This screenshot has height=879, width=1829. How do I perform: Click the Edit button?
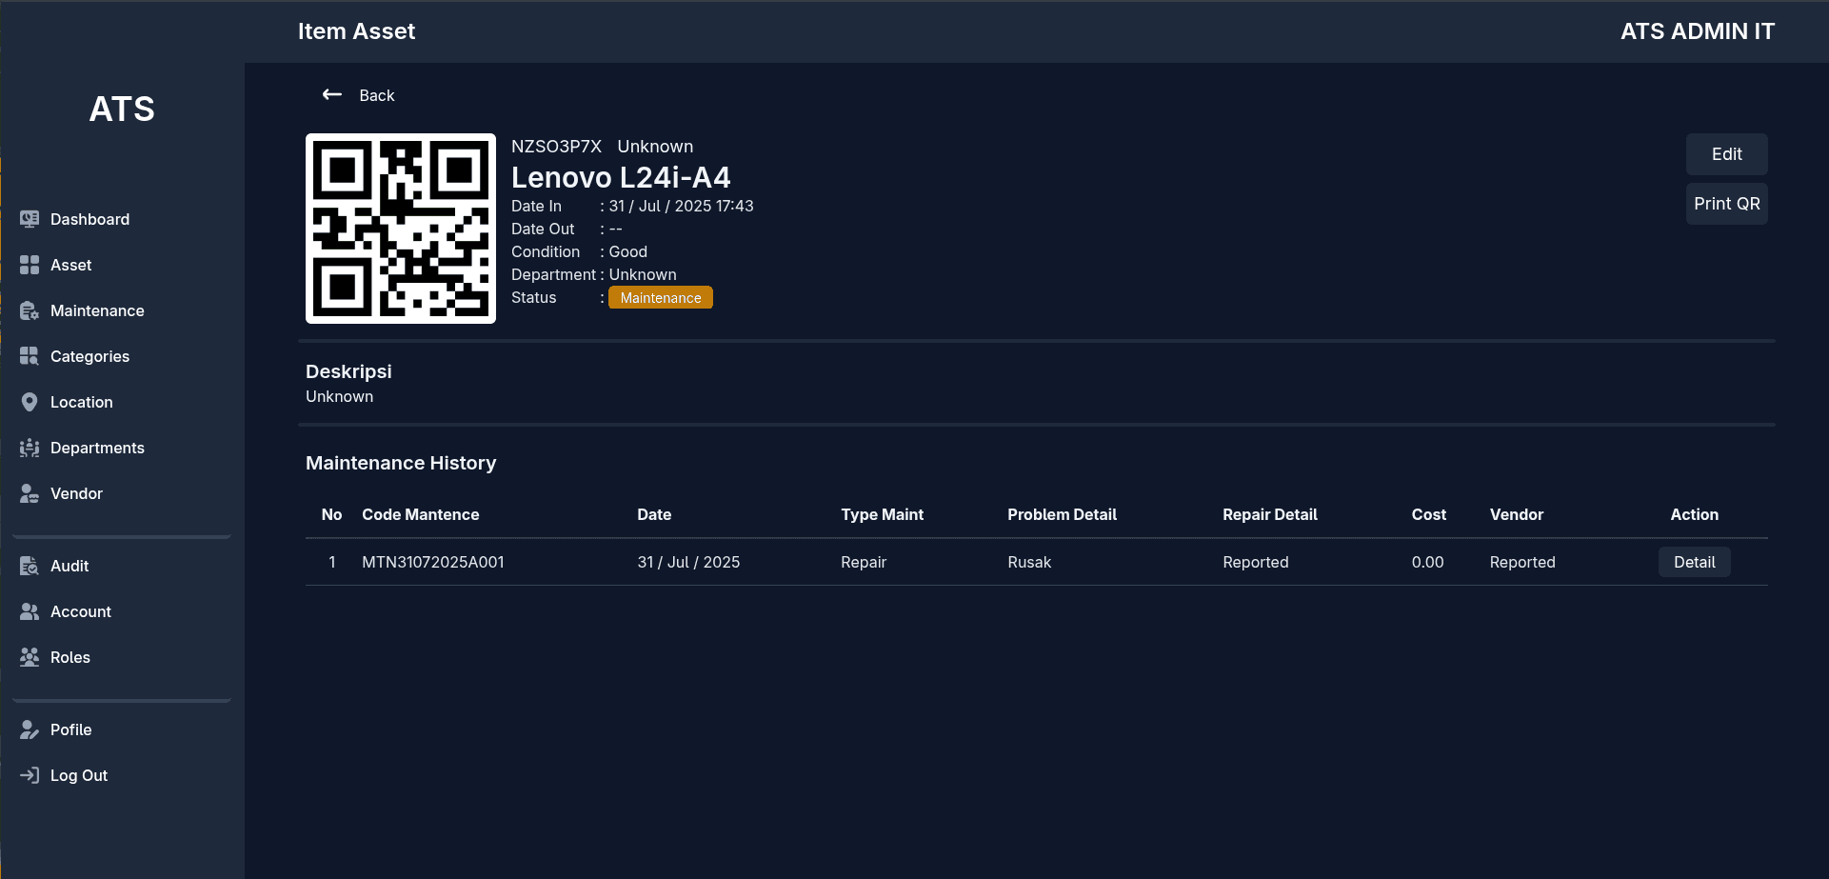[1726, 153]
